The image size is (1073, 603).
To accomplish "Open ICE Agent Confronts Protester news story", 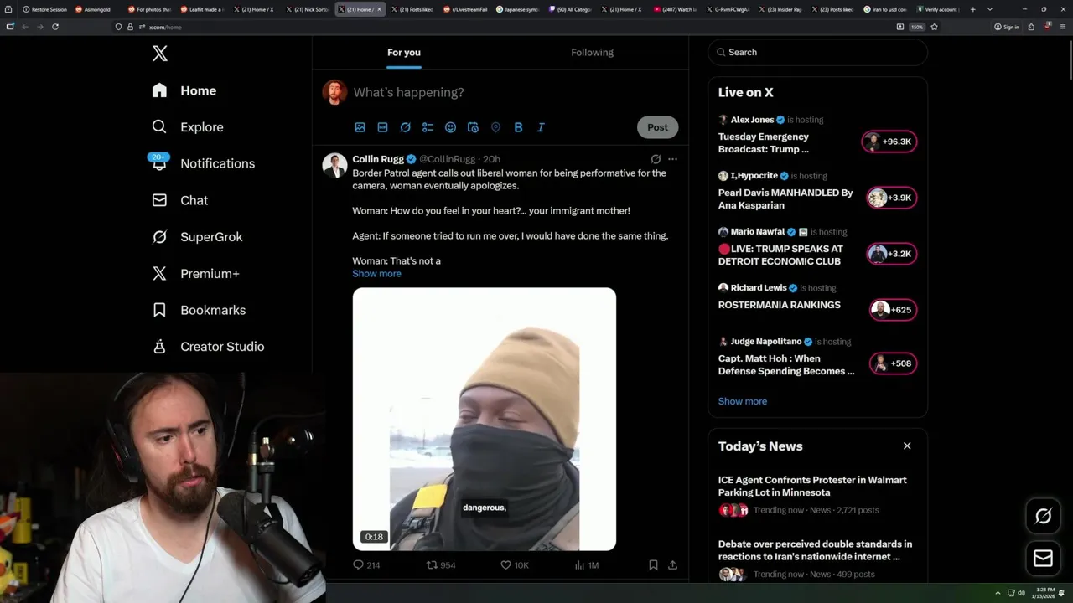I will (x=812, y=486).
